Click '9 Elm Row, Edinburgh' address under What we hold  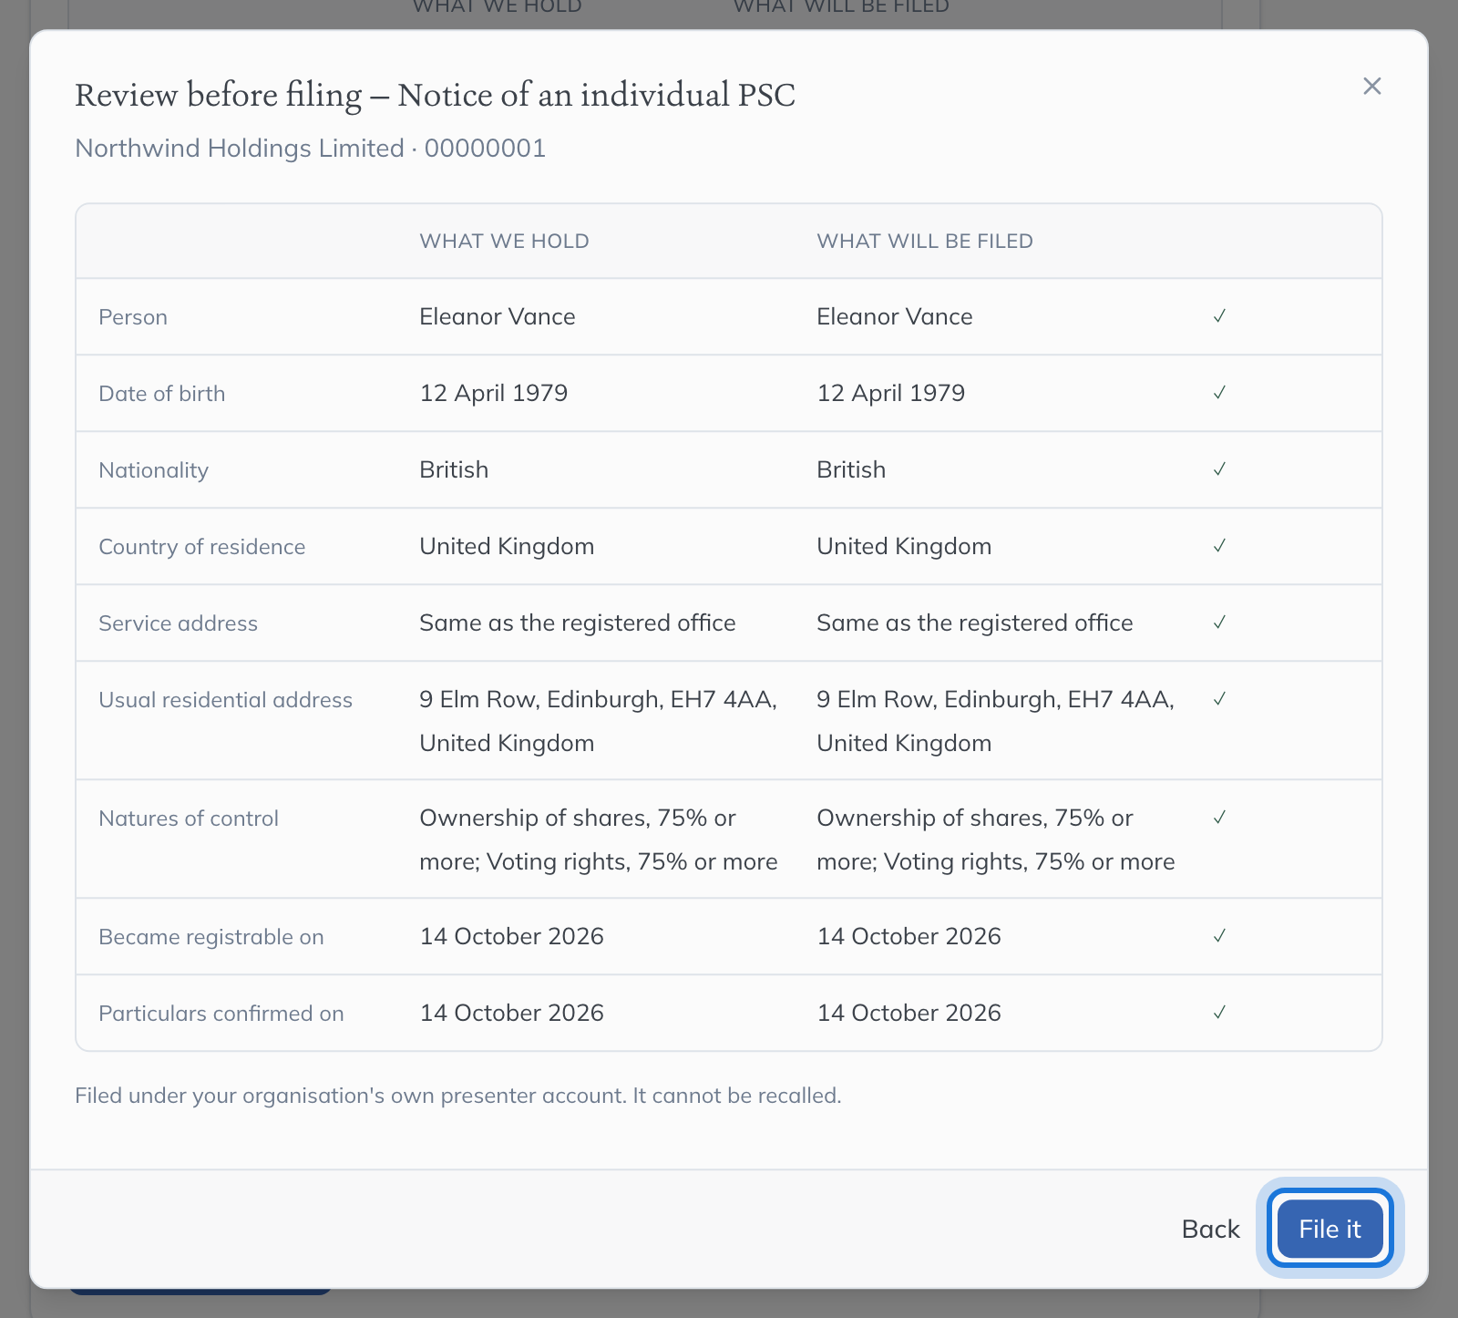598,721
